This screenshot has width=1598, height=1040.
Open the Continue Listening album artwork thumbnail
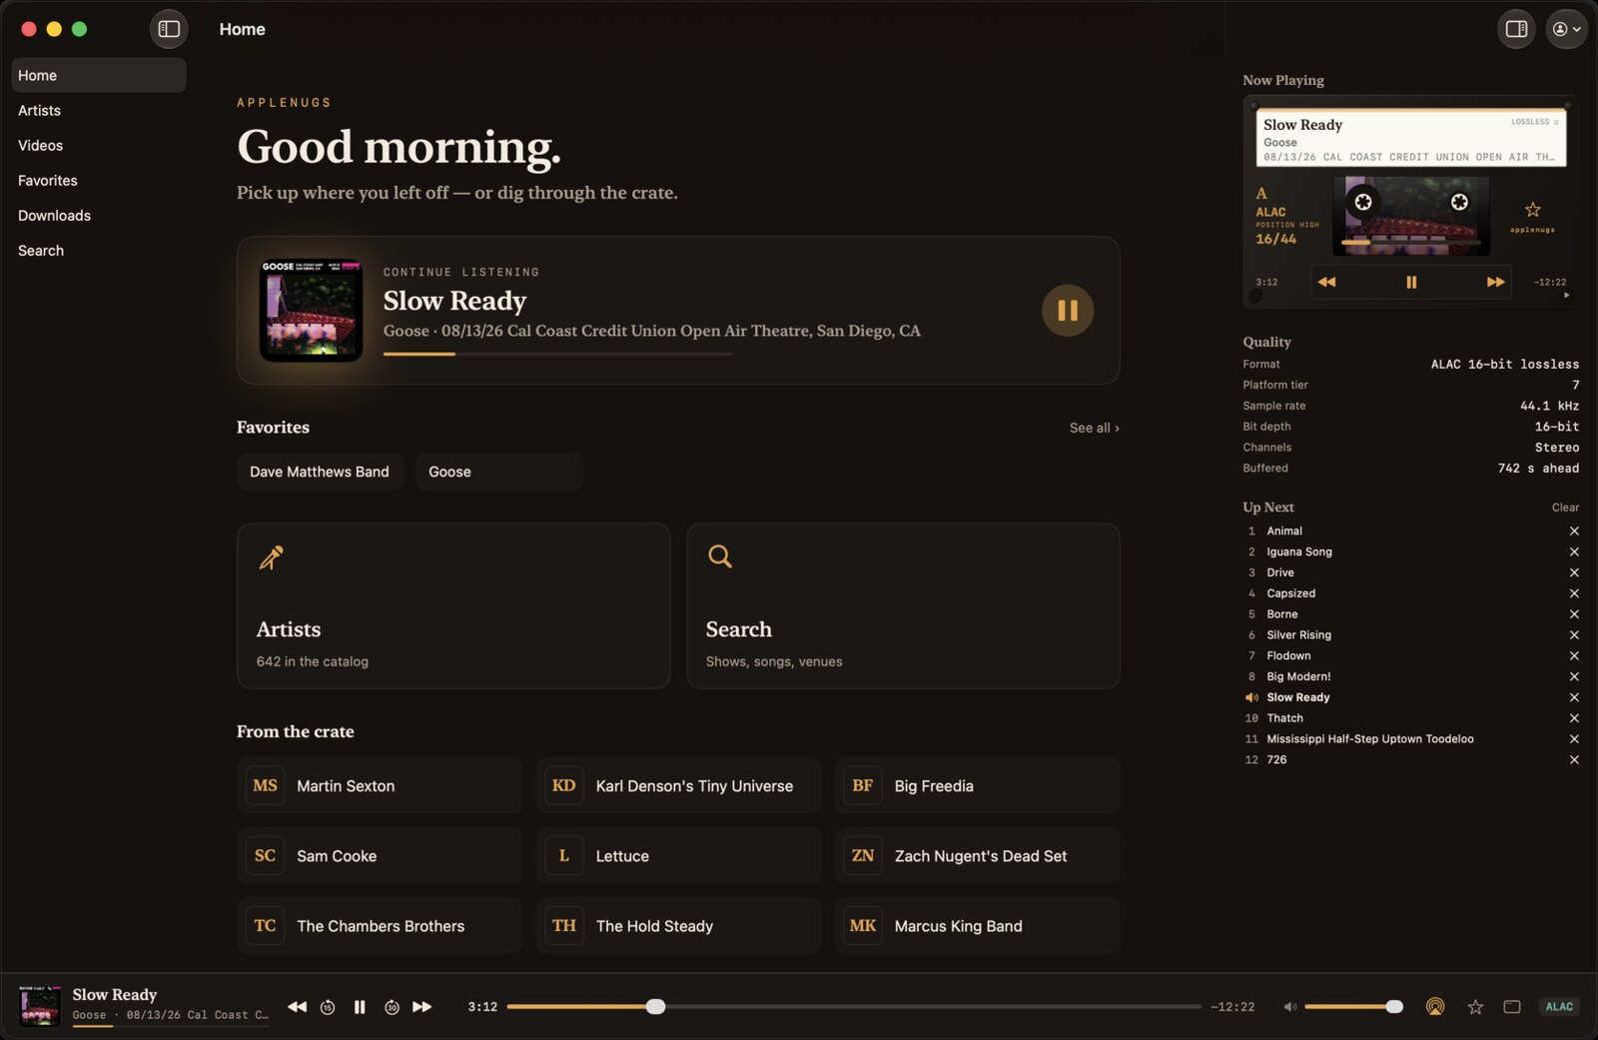point(311,311)
